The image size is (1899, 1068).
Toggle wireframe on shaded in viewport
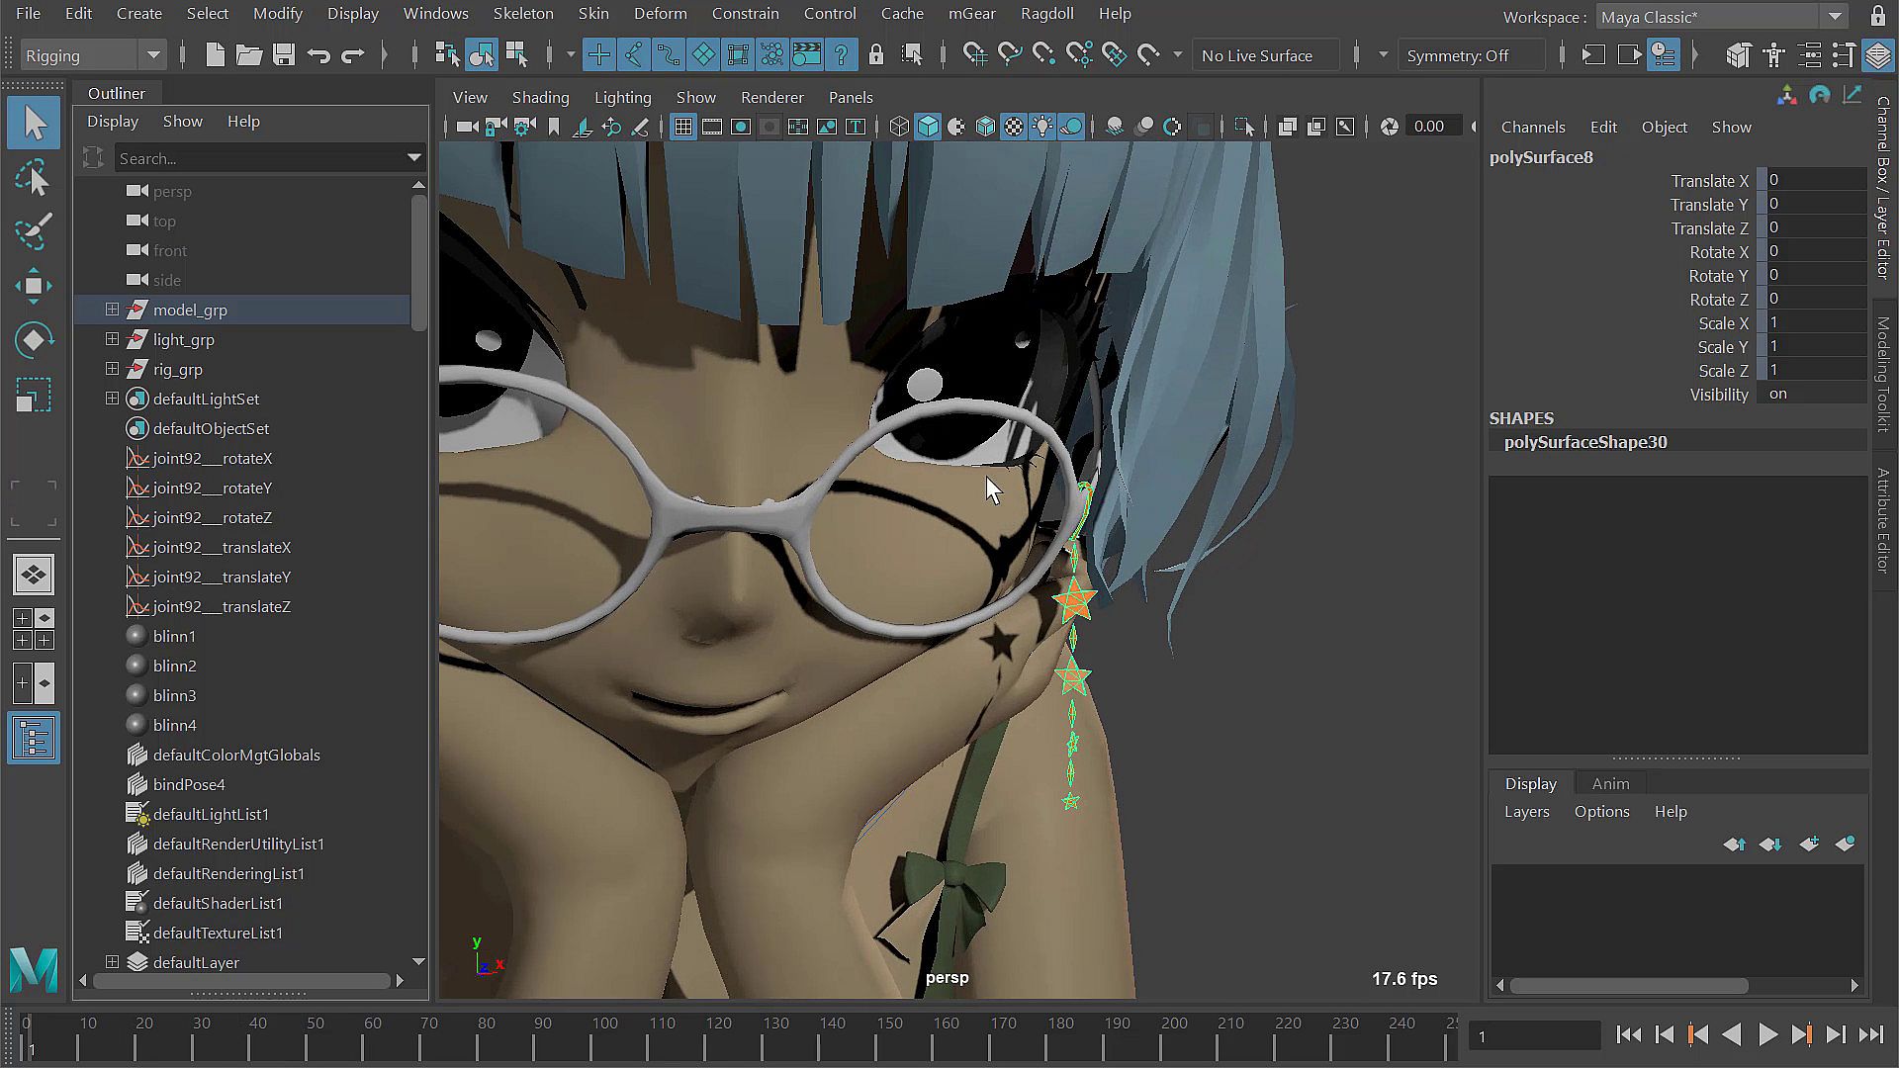985,127
